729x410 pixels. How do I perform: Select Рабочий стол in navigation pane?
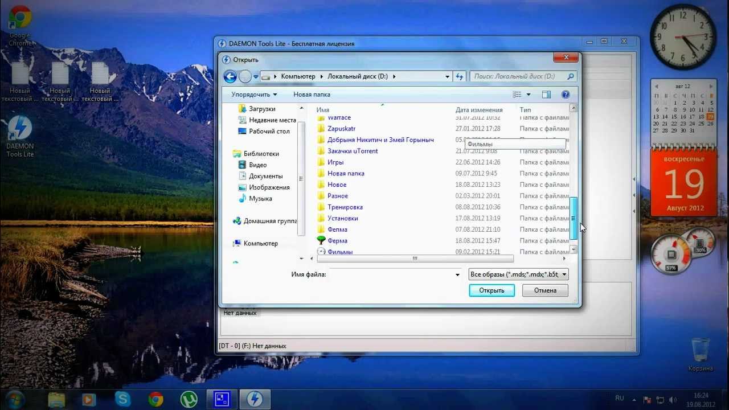pyautogui.click(x=263, y=131)
